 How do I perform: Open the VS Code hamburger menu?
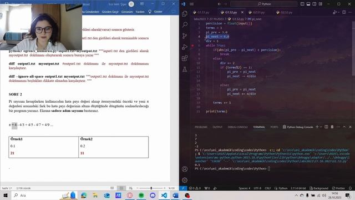coord(191,4)
